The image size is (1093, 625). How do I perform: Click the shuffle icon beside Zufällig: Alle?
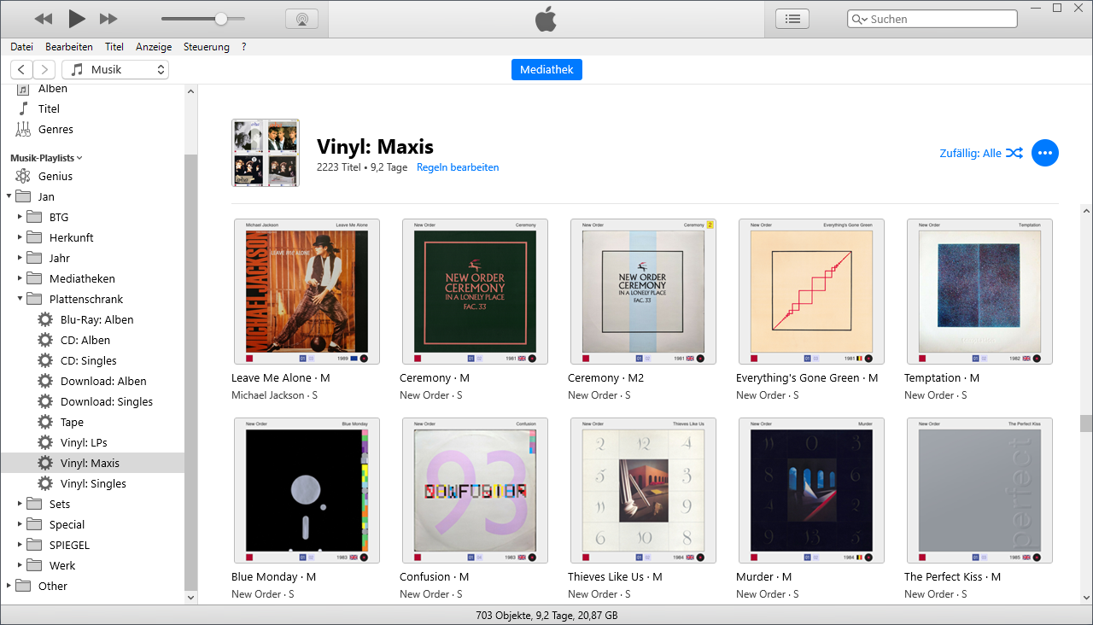point(1014,153)
